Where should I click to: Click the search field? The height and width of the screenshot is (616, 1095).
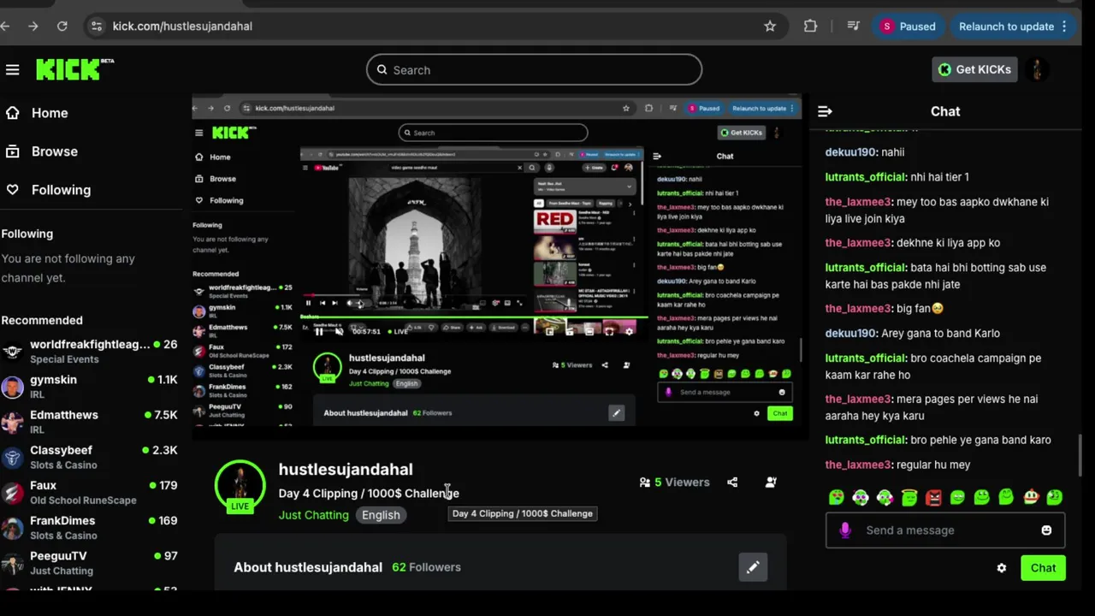[534, 70]
